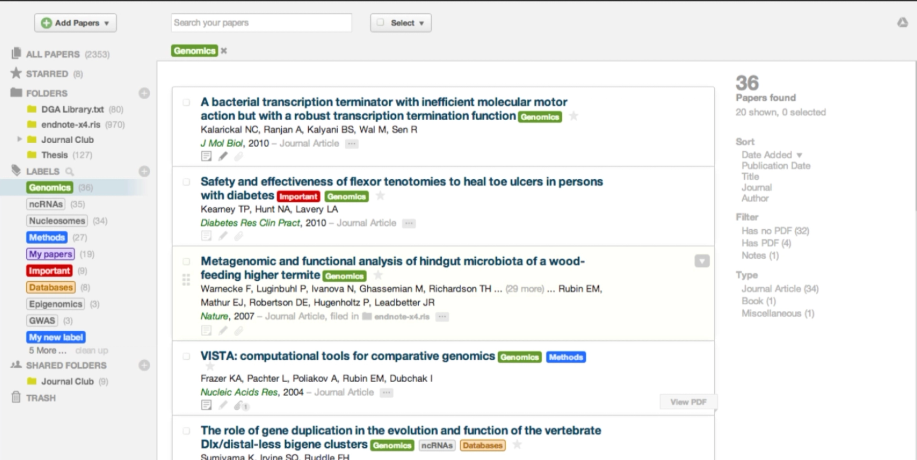Sort by Publication Date
This screenshot has width=917, height=460.
coord(776,166)
